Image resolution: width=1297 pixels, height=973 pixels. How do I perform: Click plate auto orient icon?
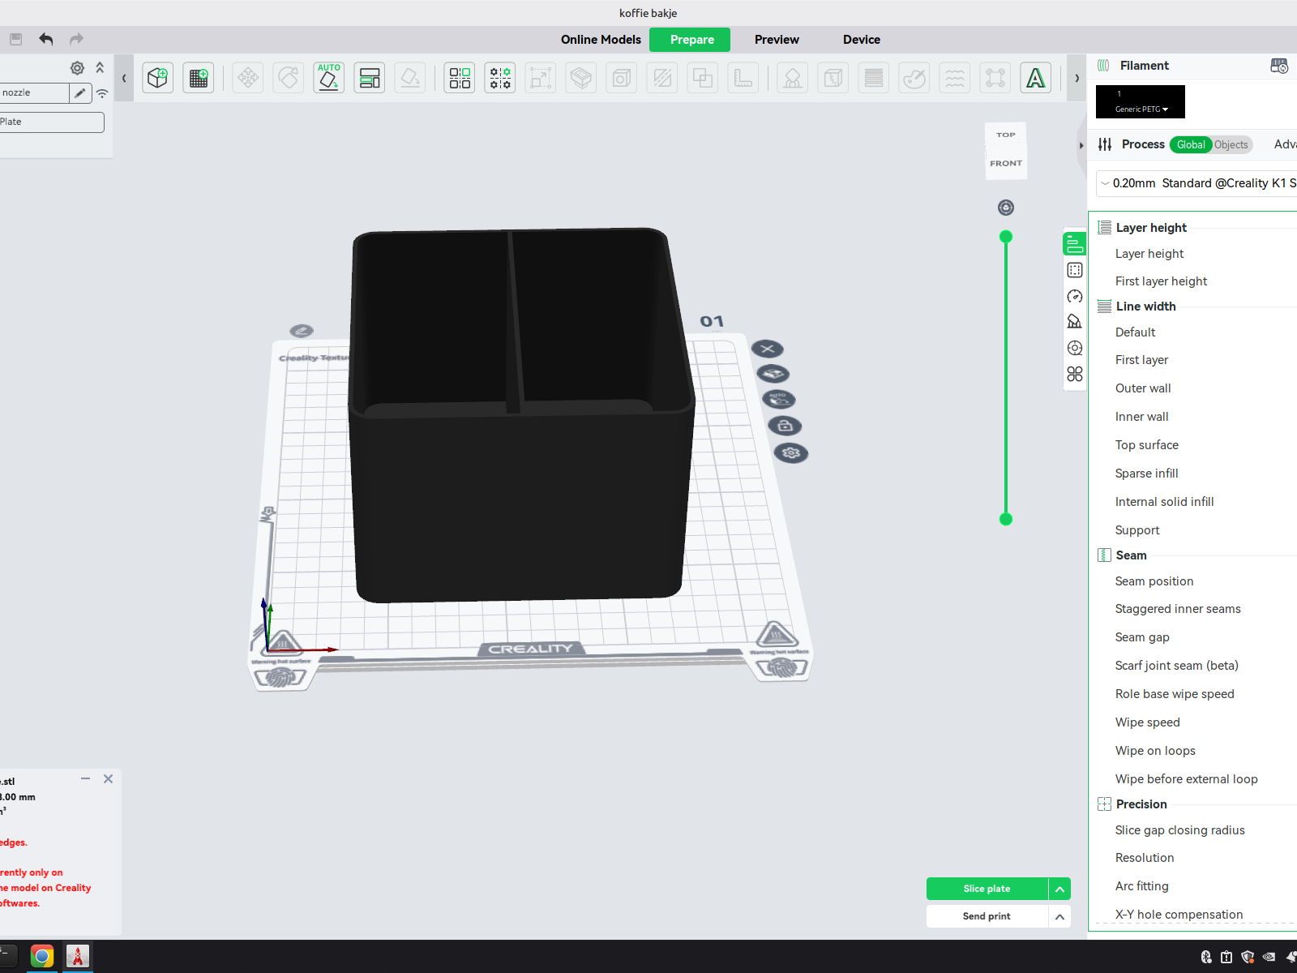[x=779, y=399]
